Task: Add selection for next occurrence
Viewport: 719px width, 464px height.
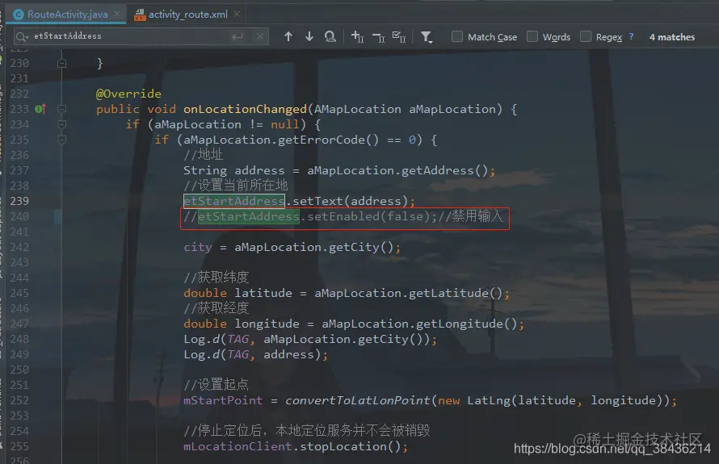Action: click(357, 36)
